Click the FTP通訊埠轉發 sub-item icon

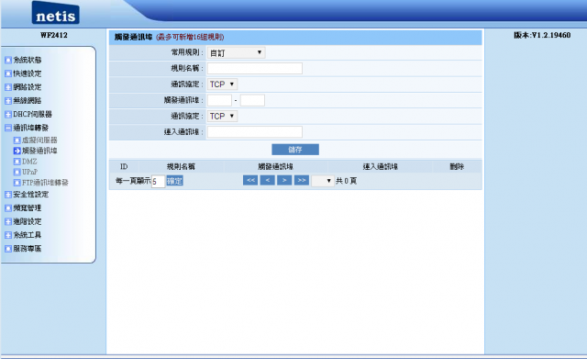pyautogui.click(x=17, y=183)
